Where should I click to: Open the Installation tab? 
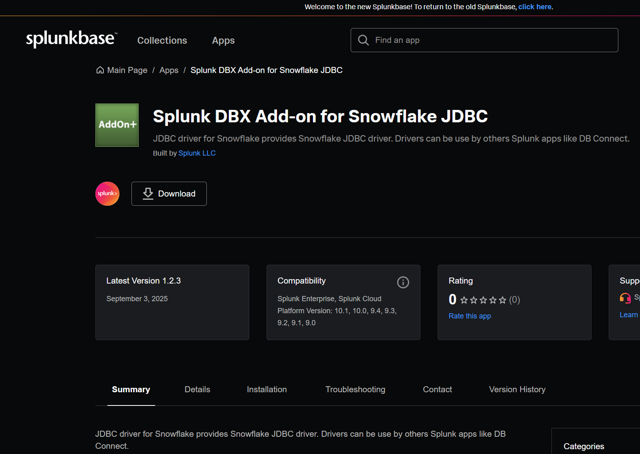(267, 389)
